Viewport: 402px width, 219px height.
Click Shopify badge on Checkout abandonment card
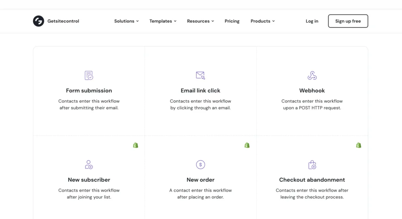point(358,145)
